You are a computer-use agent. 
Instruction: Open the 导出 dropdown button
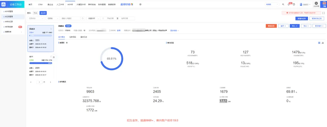306,26
